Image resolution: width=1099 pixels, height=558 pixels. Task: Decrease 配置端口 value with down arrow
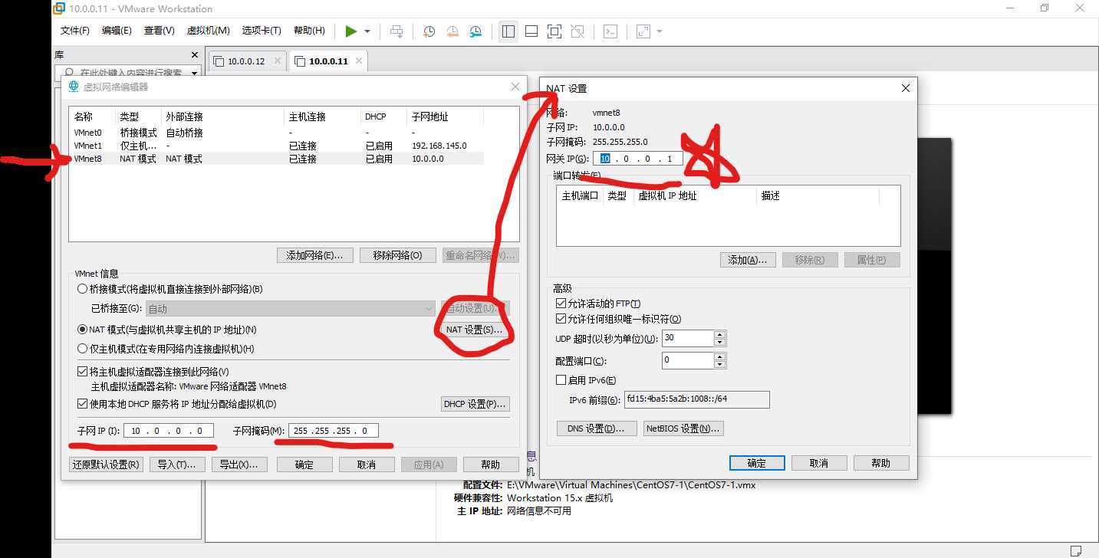coord(719,364)
